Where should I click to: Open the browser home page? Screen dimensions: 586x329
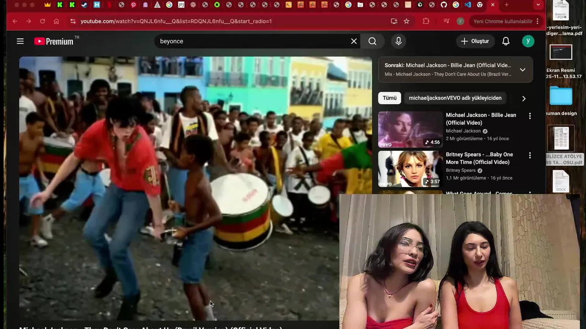point(56,21)
